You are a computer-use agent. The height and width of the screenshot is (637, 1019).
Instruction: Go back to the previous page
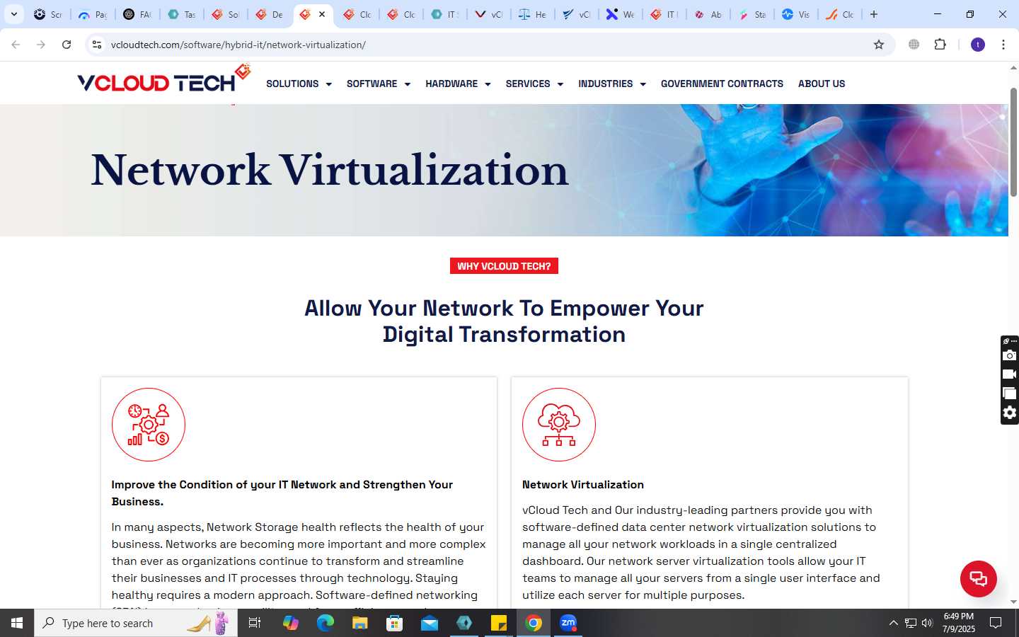click(16, 45)
